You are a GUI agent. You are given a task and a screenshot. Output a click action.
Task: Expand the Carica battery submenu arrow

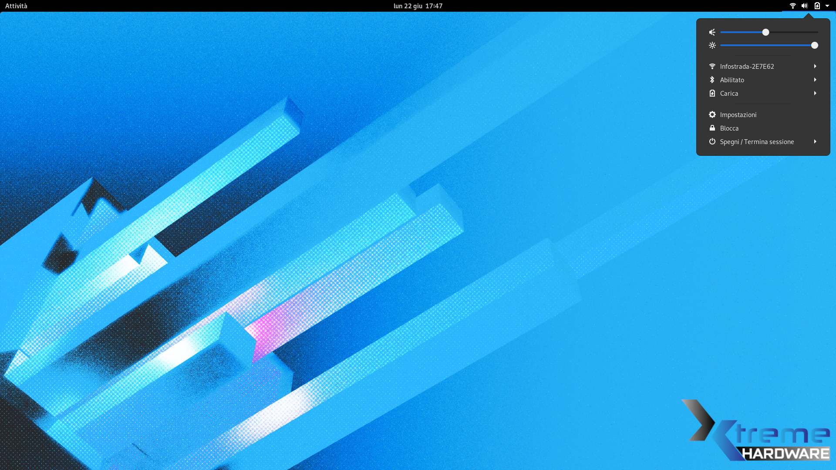pos(815,93)
